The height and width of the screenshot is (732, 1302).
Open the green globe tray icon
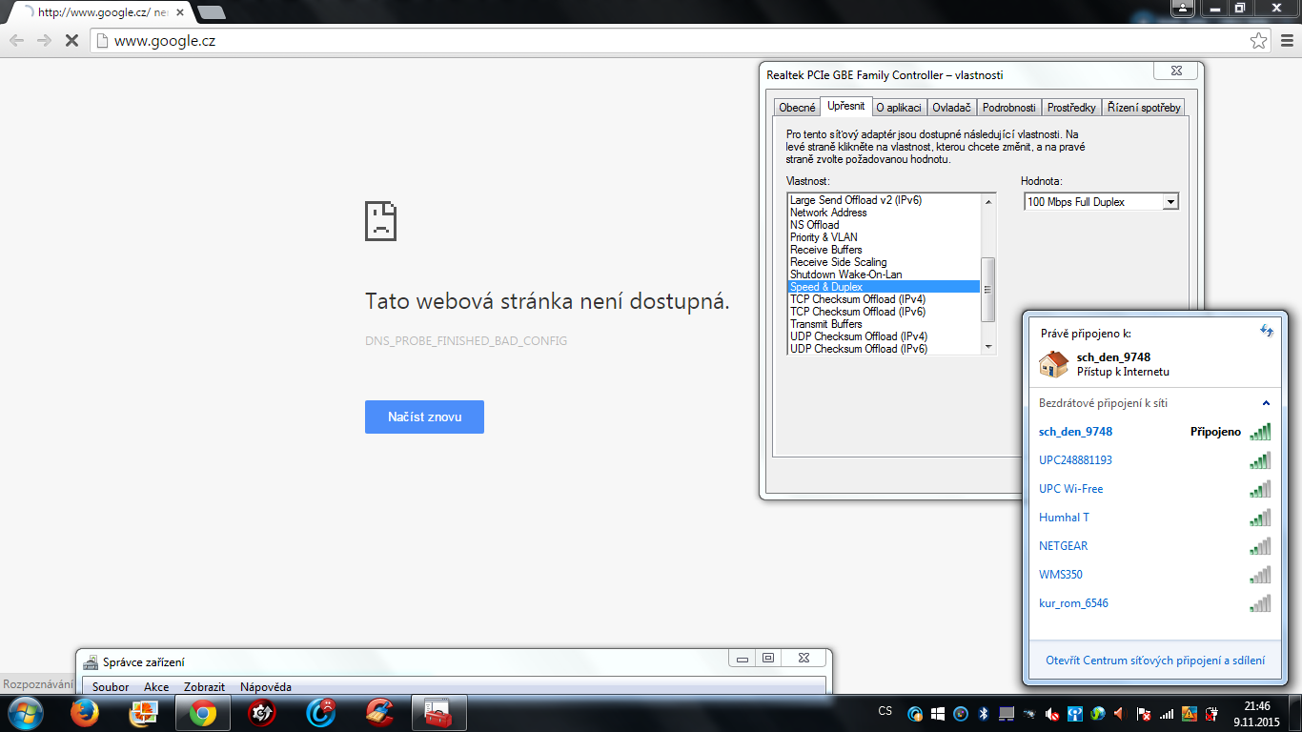click(x=1098, y=713)
